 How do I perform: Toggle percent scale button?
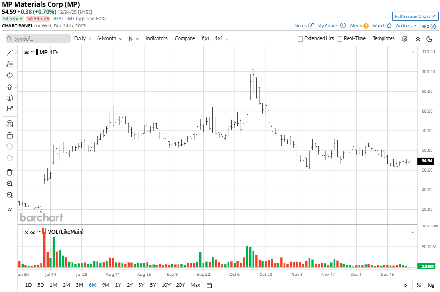pyautogui.click(x=419, y=285)
